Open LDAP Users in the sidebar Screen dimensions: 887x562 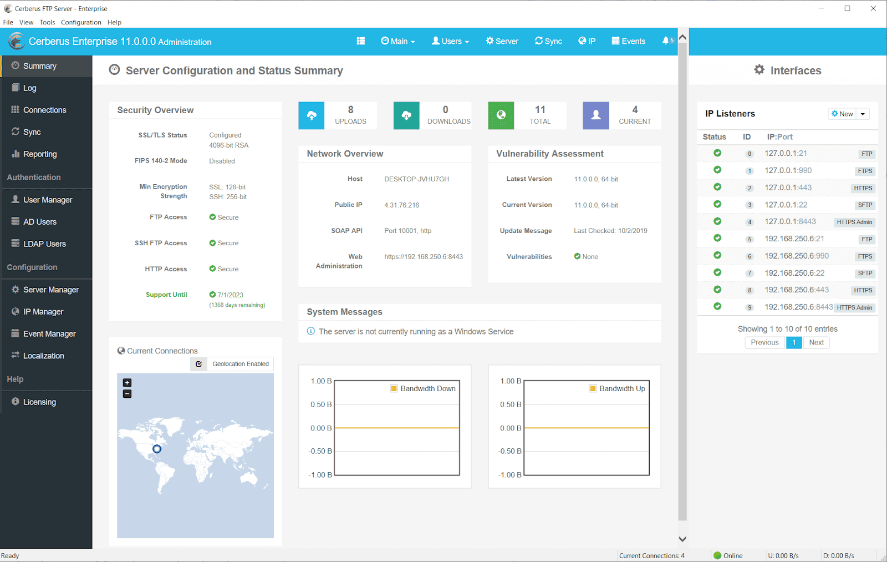[x=46, y=244]
